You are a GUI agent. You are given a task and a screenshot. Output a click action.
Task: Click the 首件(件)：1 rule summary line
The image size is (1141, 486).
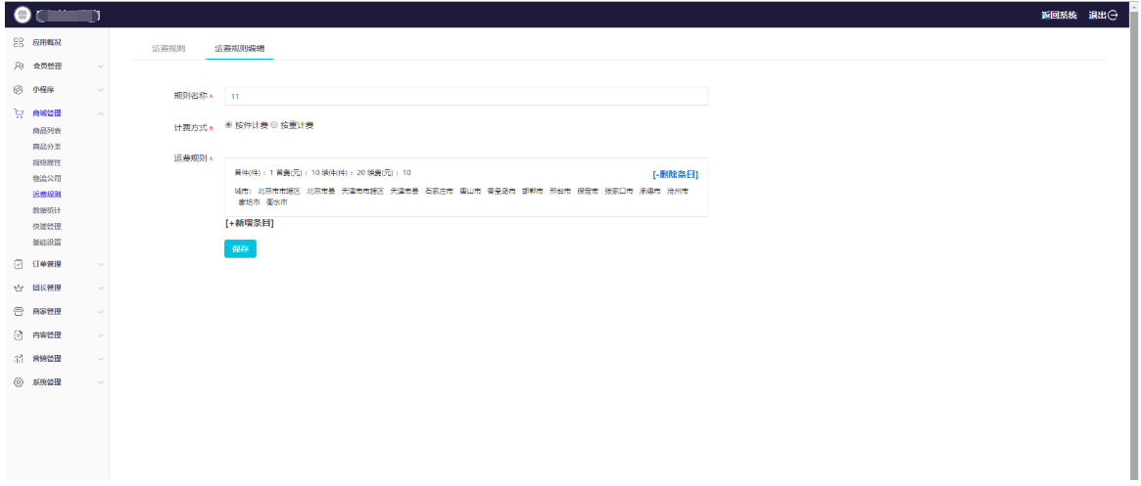pos(322,173)
